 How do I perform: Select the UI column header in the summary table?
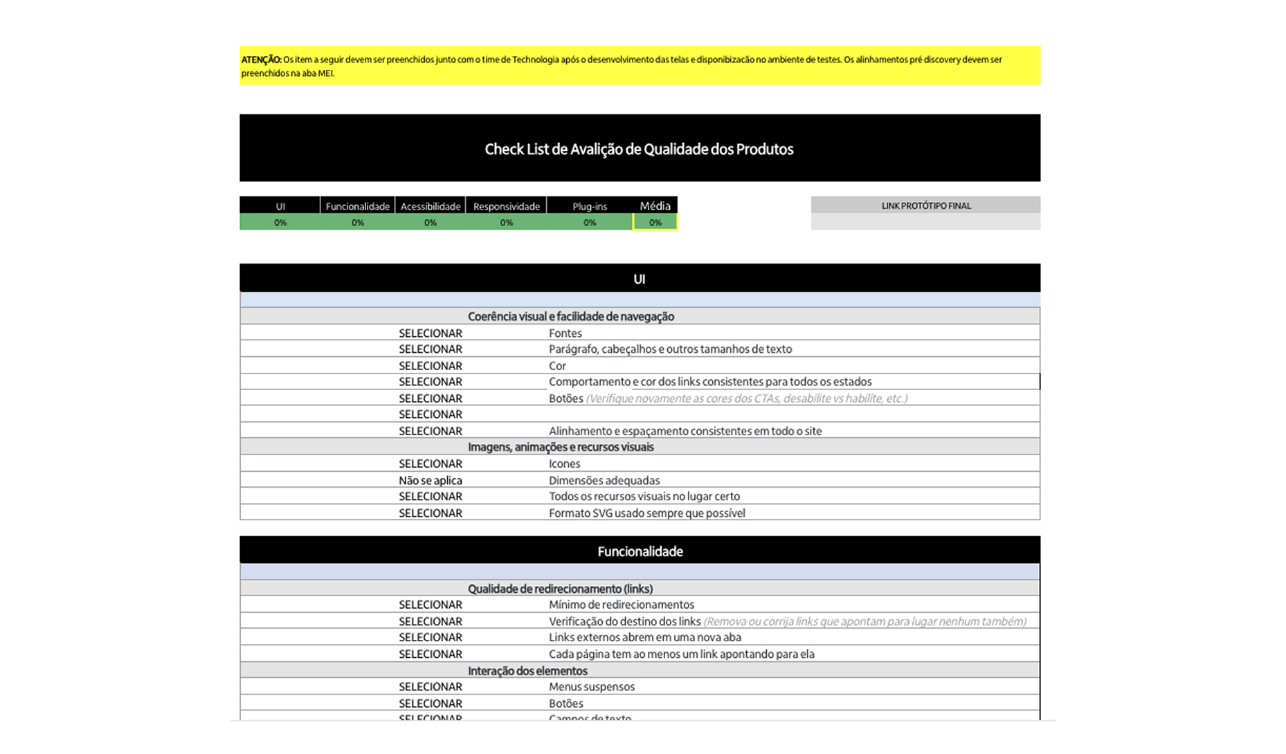[280, 205]
